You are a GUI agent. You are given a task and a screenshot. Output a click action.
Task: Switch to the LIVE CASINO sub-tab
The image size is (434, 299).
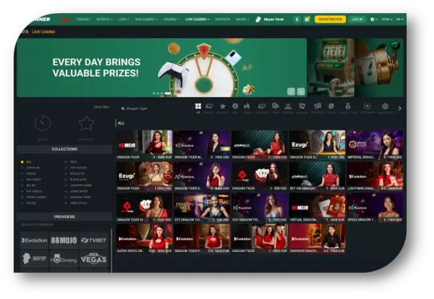[x=44, y=32]
